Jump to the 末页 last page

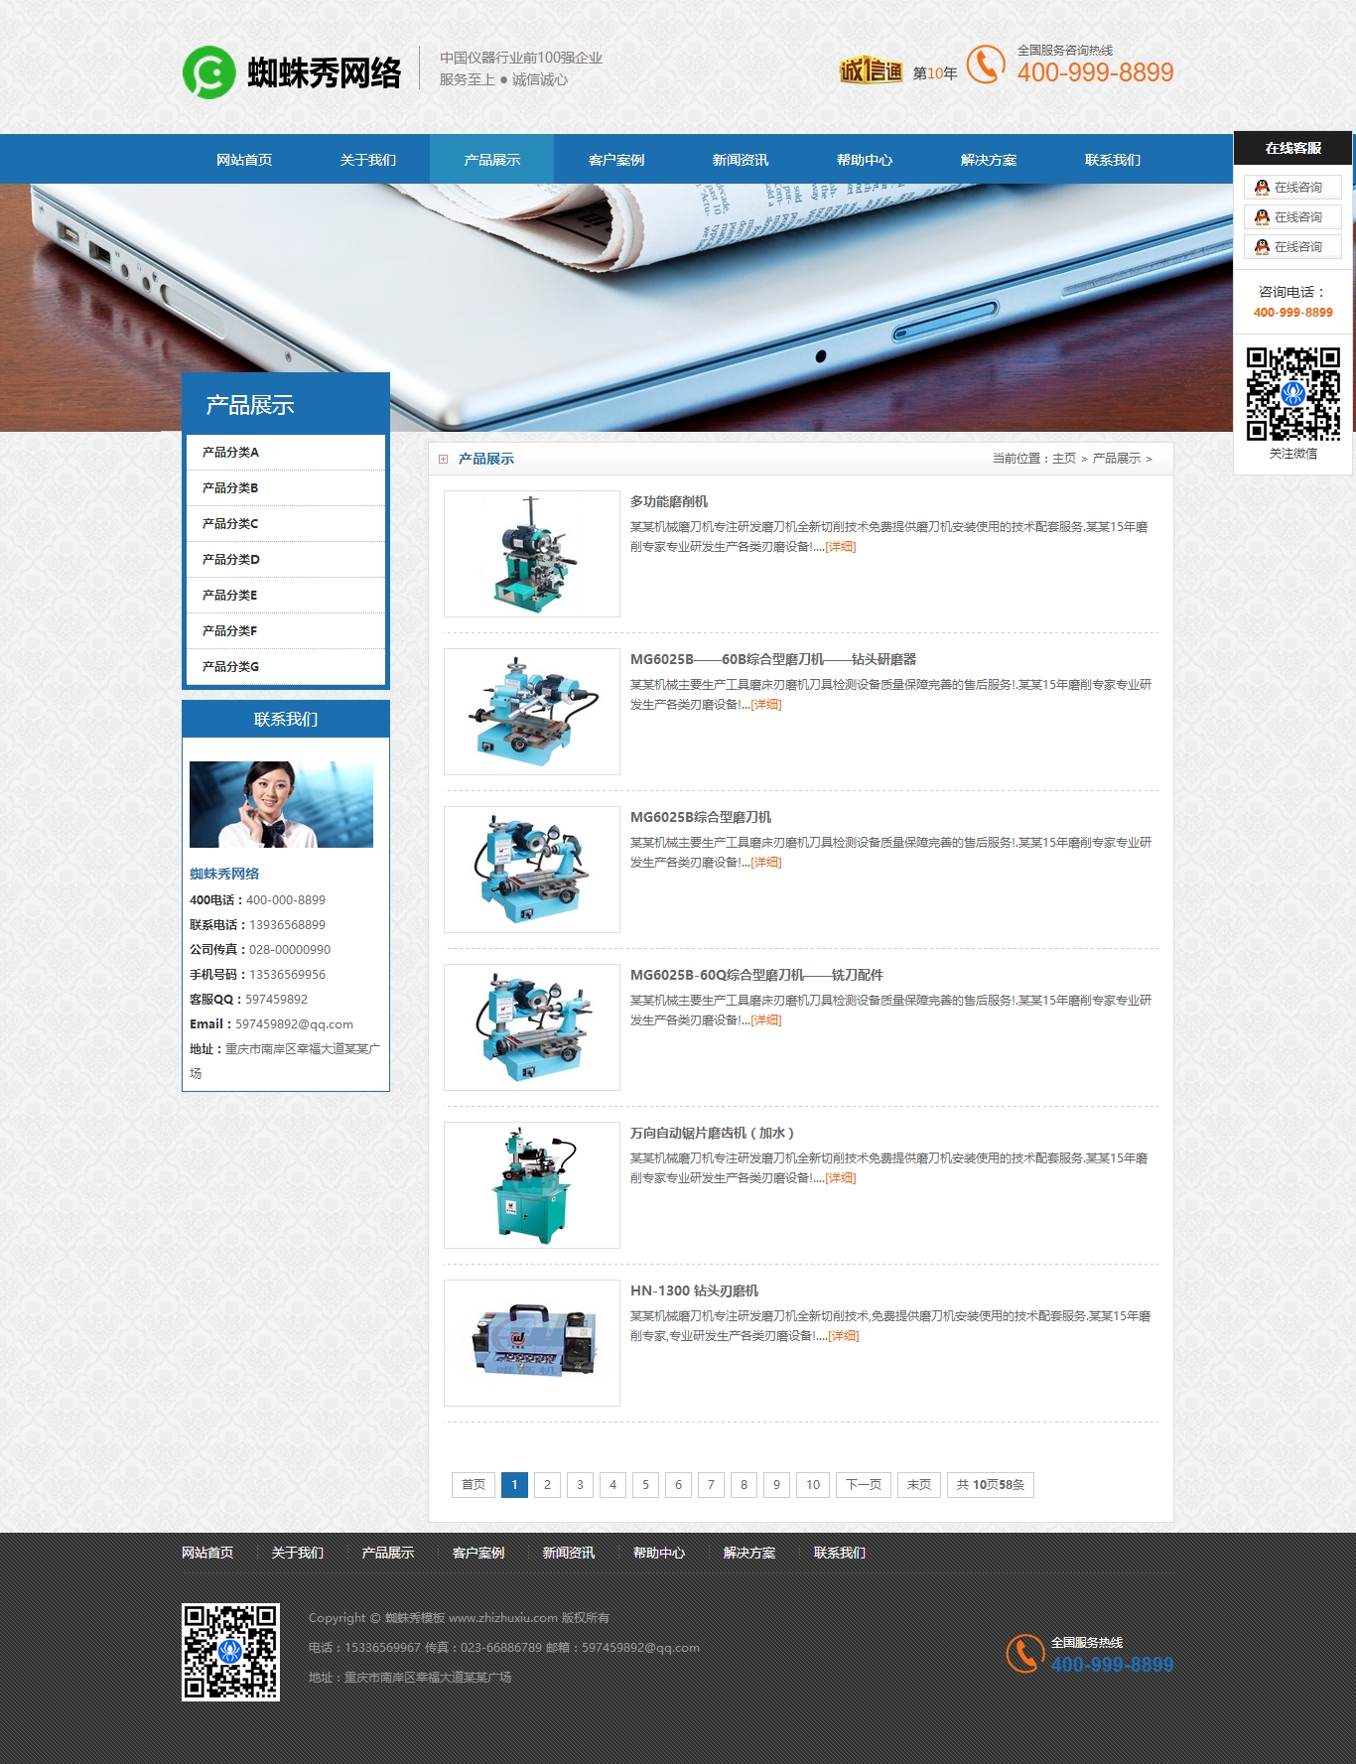pyautogui.click(x=919, y=1485)
